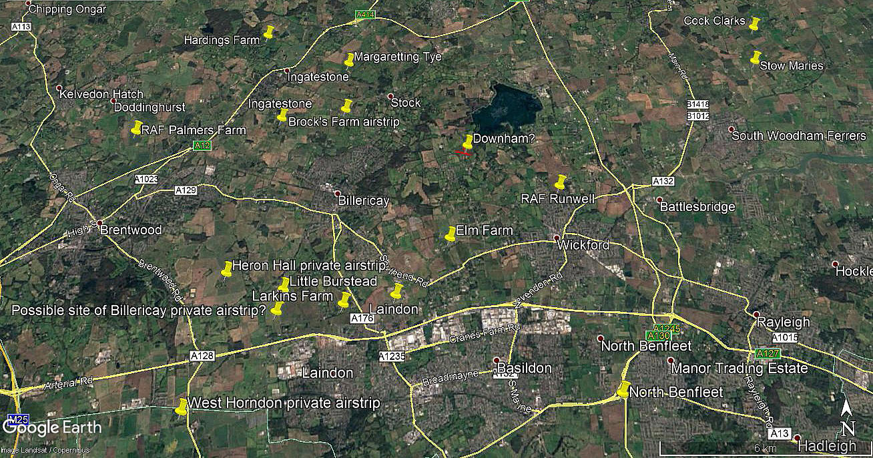This screenshot has height=458, width=873.
Task: Click the A127 road sign label
Action: pos(766,353)
